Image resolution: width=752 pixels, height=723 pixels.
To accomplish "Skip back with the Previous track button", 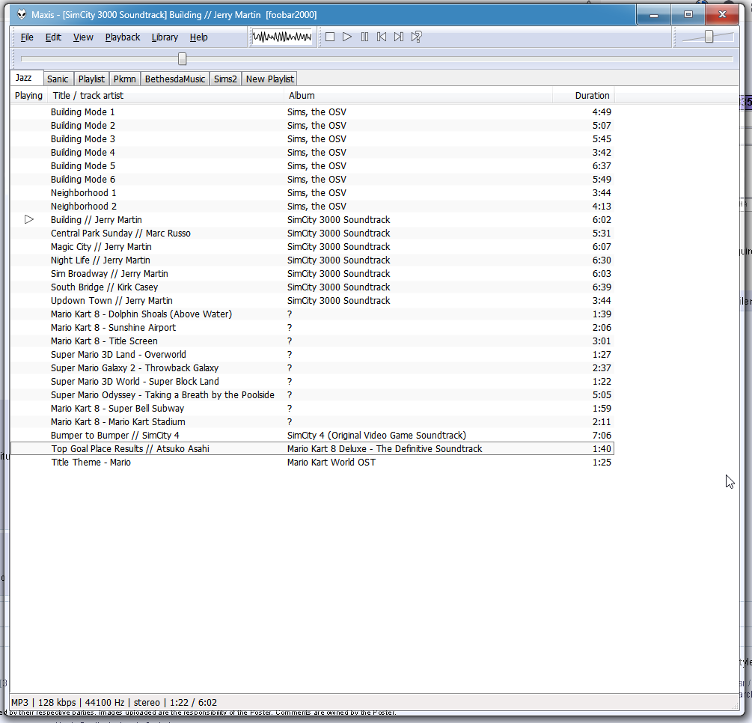I will pyautogui.click(x=382, y=37).
